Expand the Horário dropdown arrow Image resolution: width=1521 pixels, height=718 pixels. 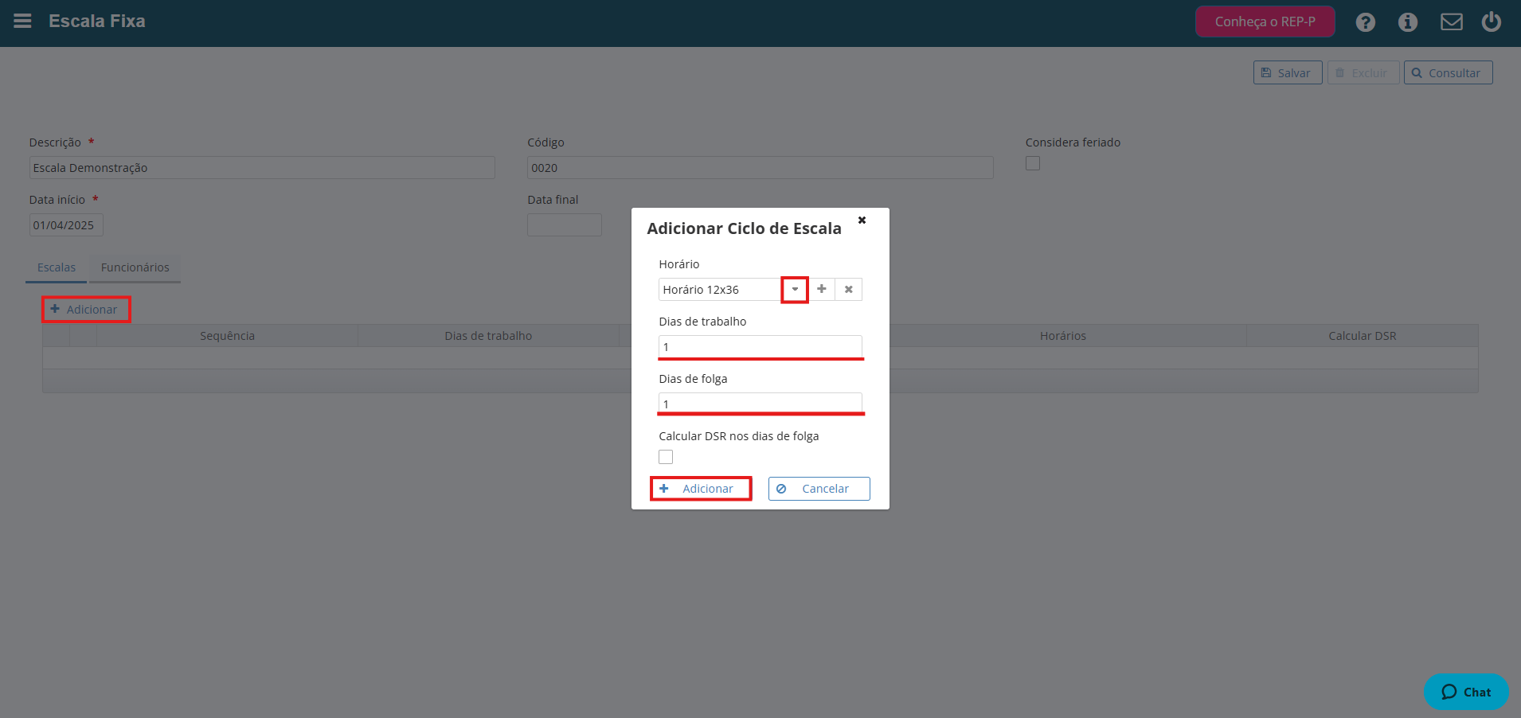coord(795,290)
